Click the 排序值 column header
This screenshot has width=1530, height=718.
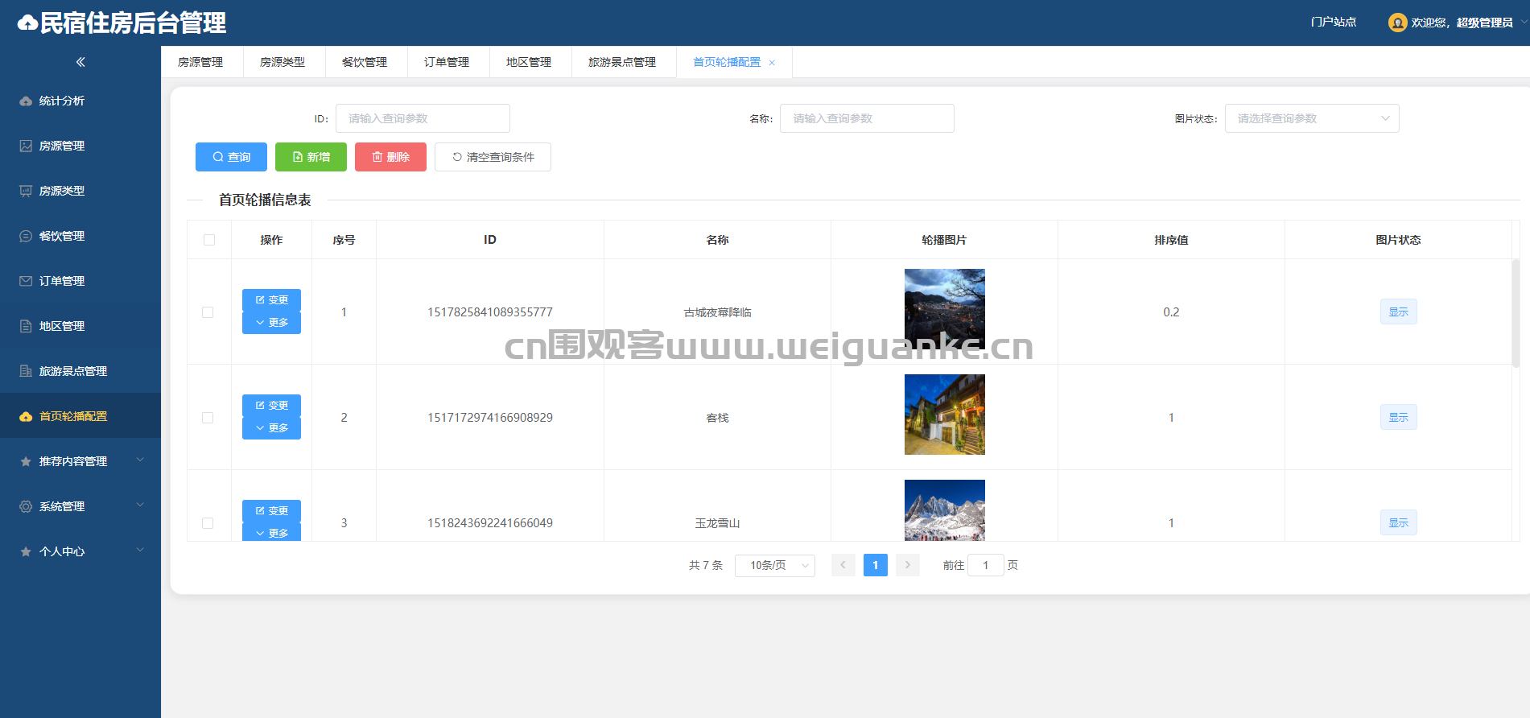(x=1171, y=240)
